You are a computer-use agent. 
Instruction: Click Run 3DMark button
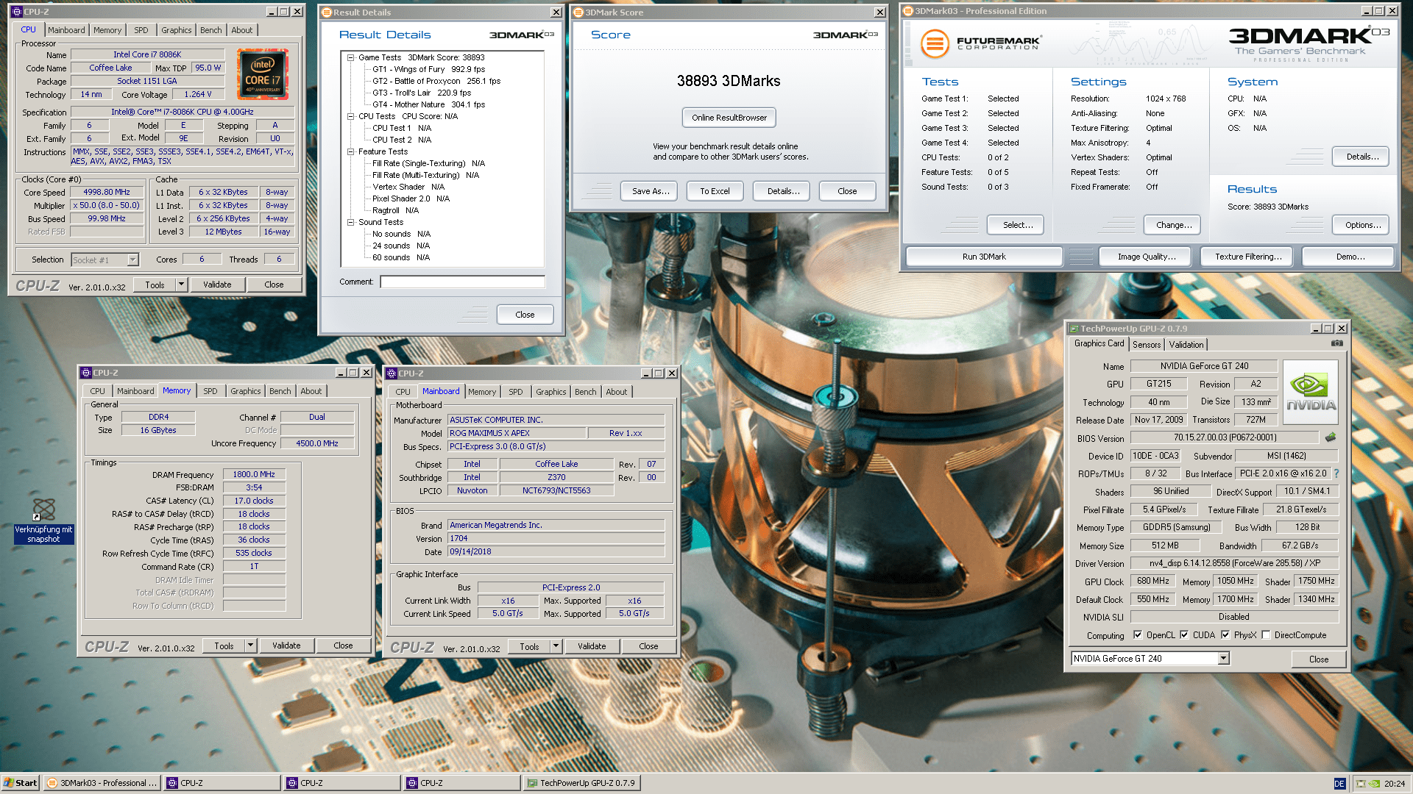click(x=984, y=257)
